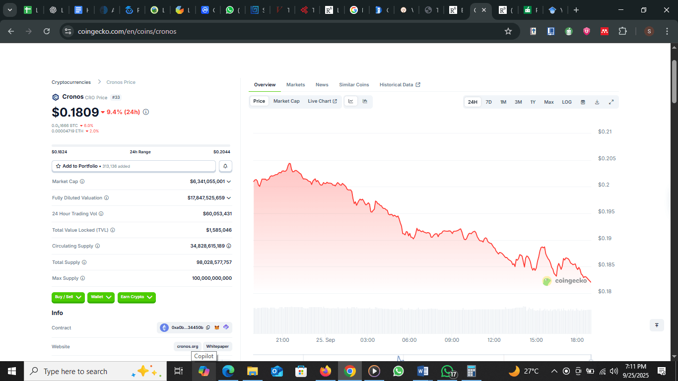Expand the chart to fullscreen
Screen dimensions: 678x381
611,102
